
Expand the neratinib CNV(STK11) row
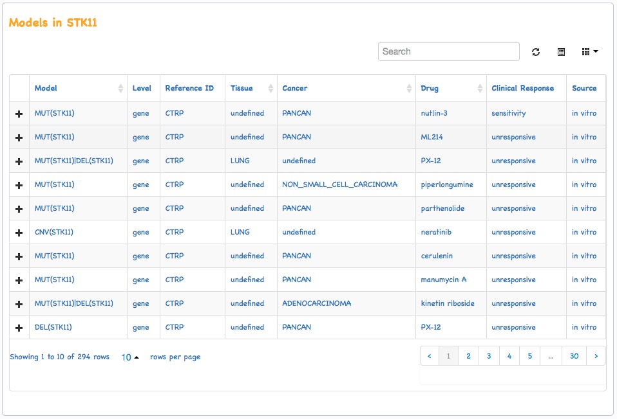[x=19, y=233]
